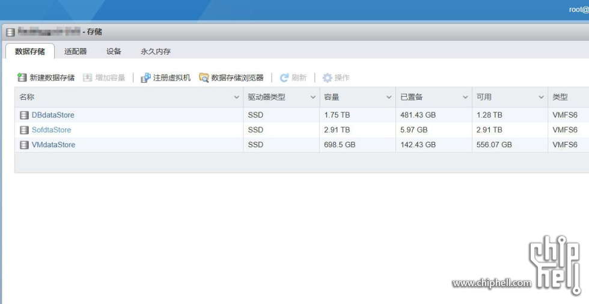This screenshot has width=589, height=304.
Task: Open the 永久内存 tab
Action: 156,52
